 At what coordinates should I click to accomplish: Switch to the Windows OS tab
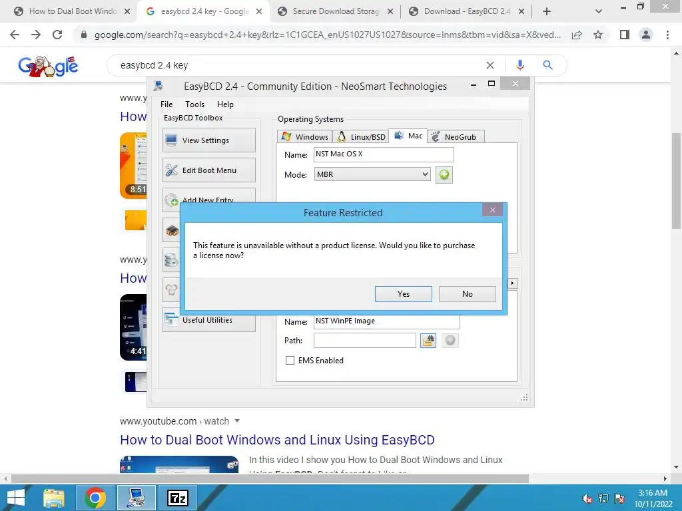point(304,136)
